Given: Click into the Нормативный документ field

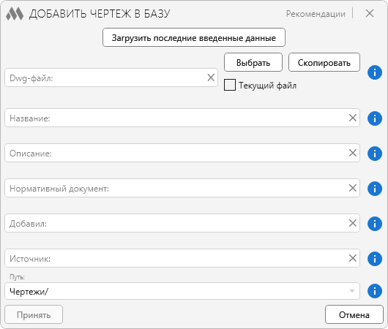Looking at the screenshot, I should [182, 188].
